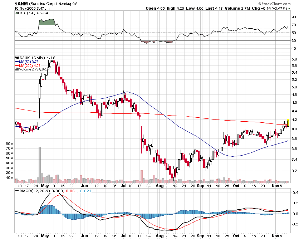Screen dimensions: 304x239
Task: Click the Last 4.18 value
Action: tap(214, 8)
